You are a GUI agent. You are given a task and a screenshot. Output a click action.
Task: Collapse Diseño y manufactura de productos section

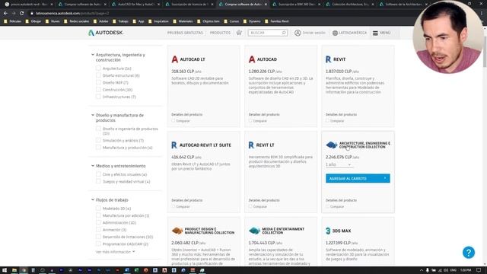click(x=93, y=115)
